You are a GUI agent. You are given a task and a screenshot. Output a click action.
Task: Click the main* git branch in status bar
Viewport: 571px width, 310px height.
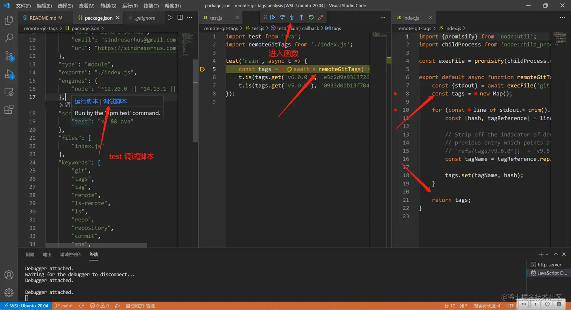click(x=64, y=306)
